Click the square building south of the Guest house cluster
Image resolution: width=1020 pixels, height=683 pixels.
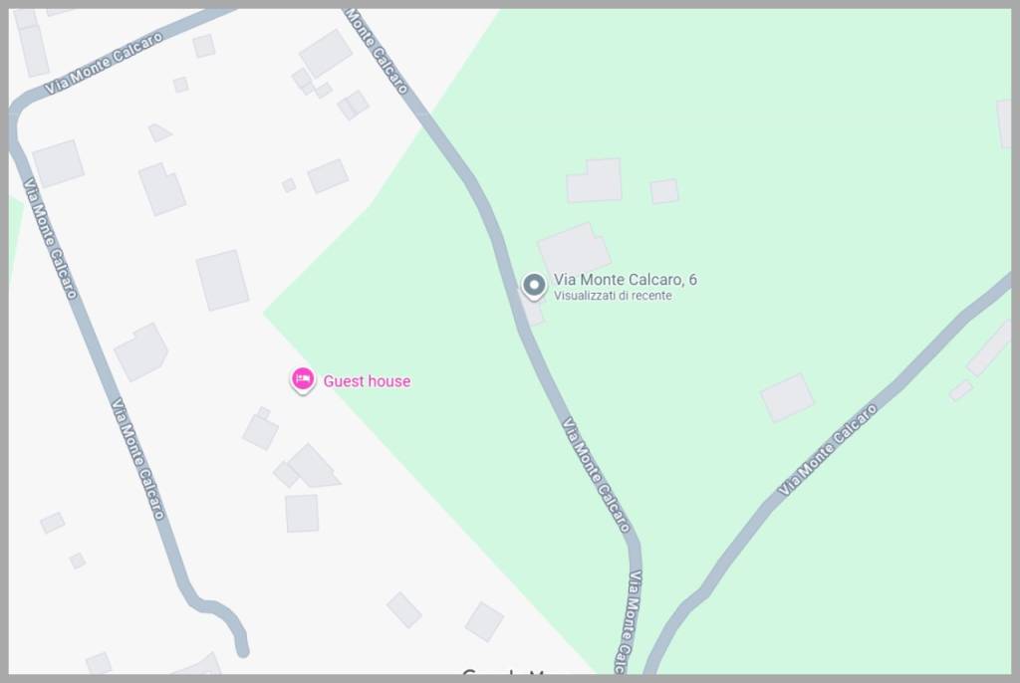(302, 513)
